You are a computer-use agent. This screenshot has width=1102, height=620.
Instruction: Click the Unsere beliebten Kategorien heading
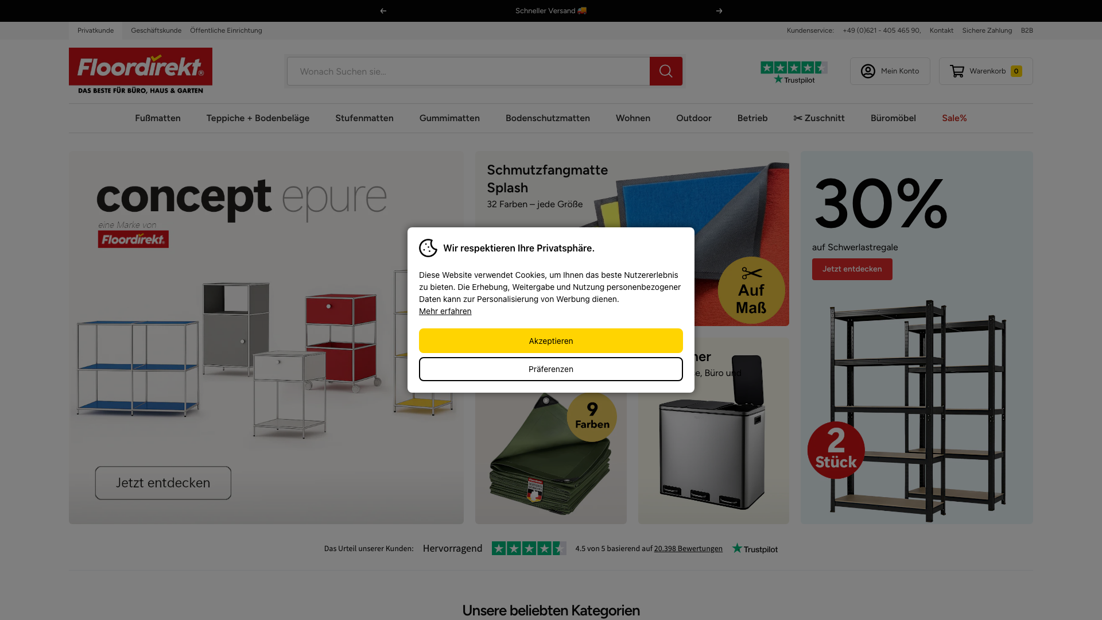click(x=551, y=610)
